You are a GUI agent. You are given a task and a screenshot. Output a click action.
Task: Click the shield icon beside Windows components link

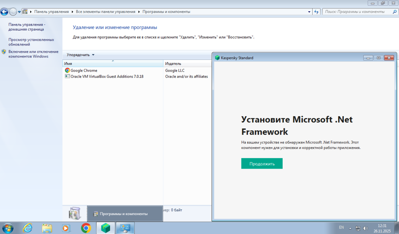(4, 52)
